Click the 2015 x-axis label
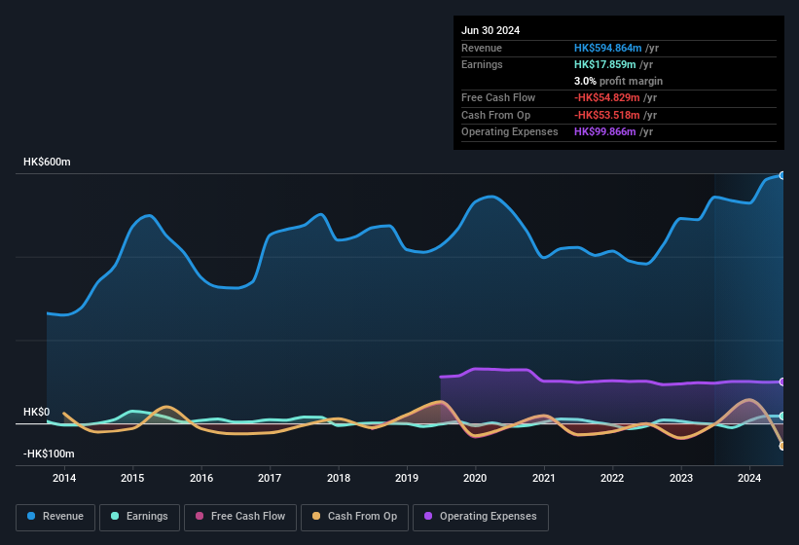The image size is (799, 545). [132, 478]
